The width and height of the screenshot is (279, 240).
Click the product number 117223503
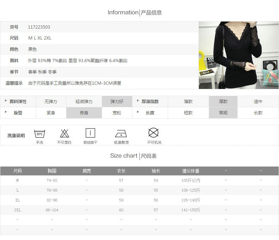point(39,27)
